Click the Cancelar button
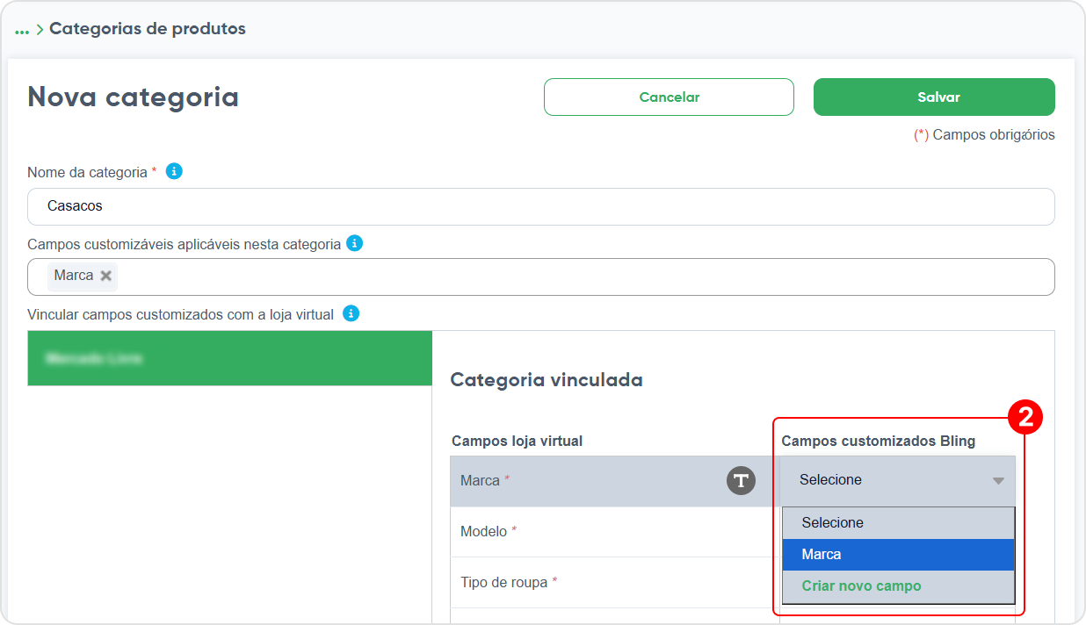Screen dimensions: 1086x625 pos(669,97)
